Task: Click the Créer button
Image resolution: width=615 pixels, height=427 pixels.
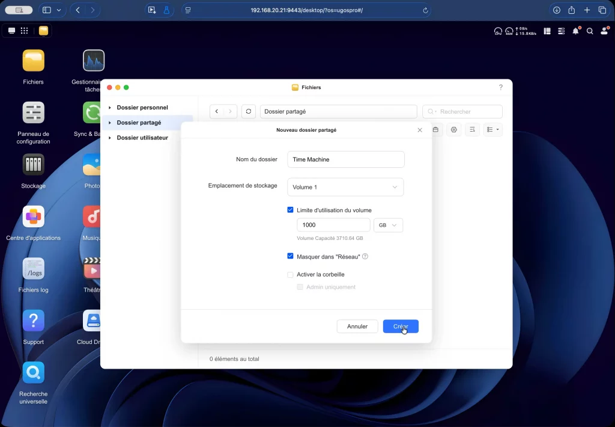Action: point(401,326)
